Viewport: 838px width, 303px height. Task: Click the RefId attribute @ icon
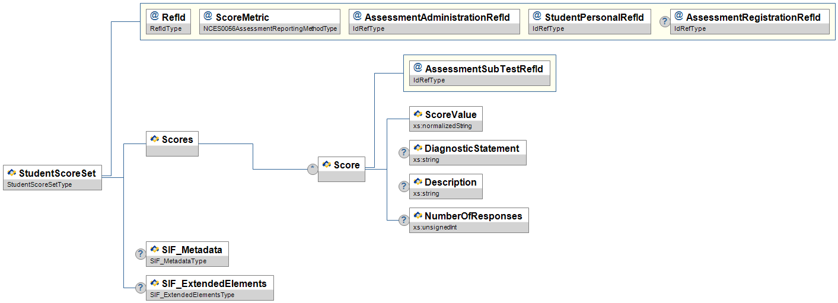[154, 17]
